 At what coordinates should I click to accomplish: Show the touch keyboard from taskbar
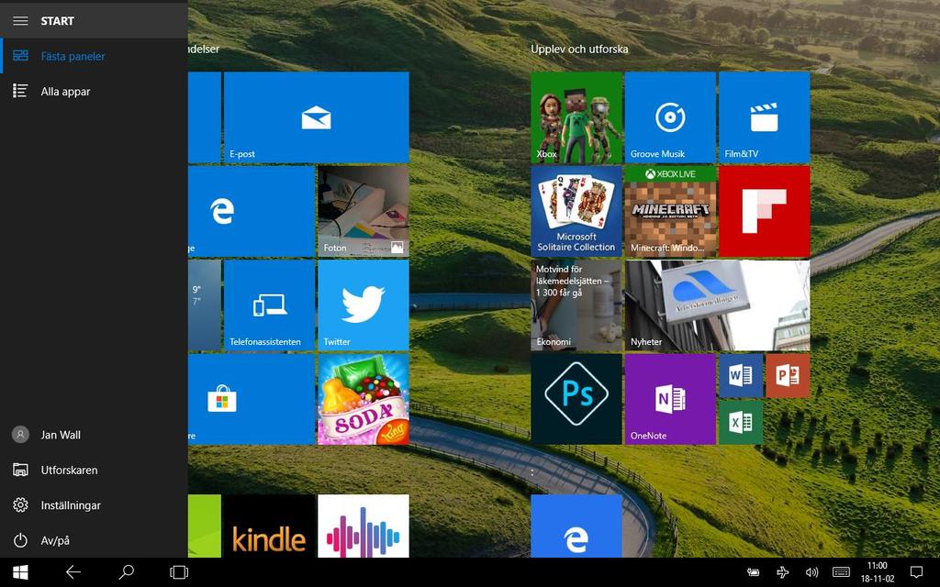(x=841, y=572)
